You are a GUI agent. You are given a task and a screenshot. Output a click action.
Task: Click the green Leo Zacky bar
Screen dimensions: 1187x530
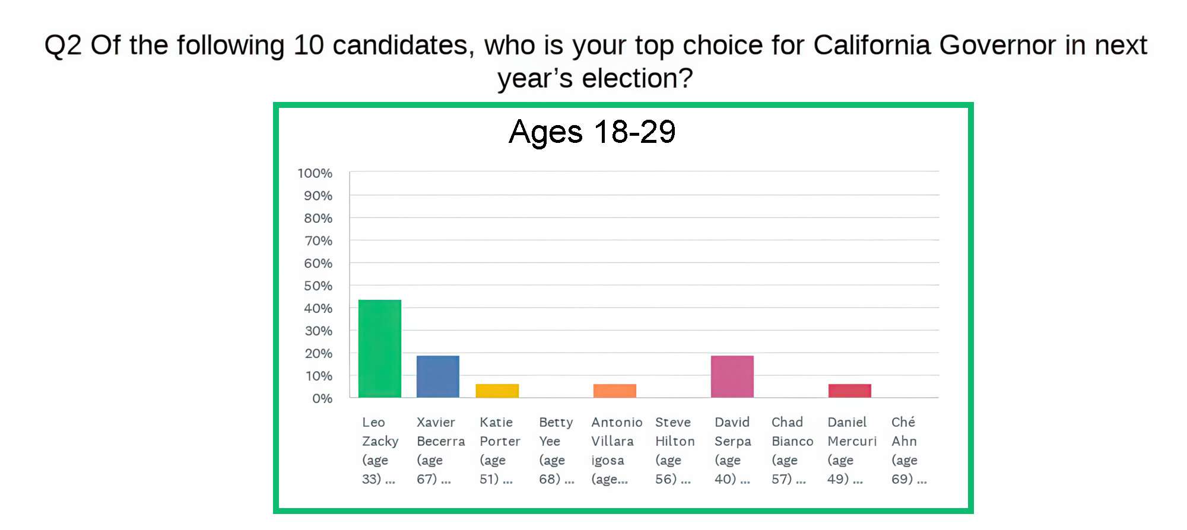(x=380, y=349)
